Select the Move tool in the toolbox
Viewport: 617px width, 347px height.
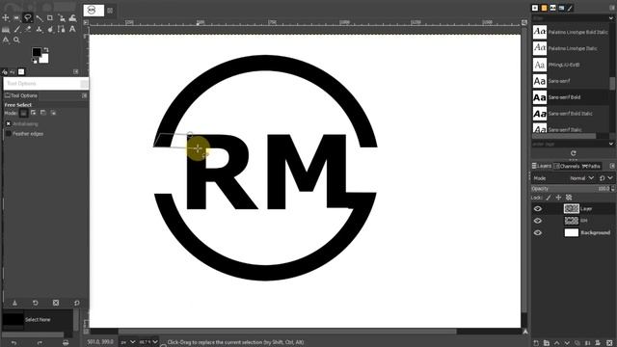click(x=6, y=17)
